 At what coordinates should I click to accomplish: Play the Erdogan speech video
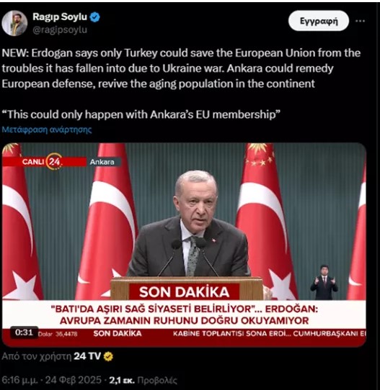[184, 245]
